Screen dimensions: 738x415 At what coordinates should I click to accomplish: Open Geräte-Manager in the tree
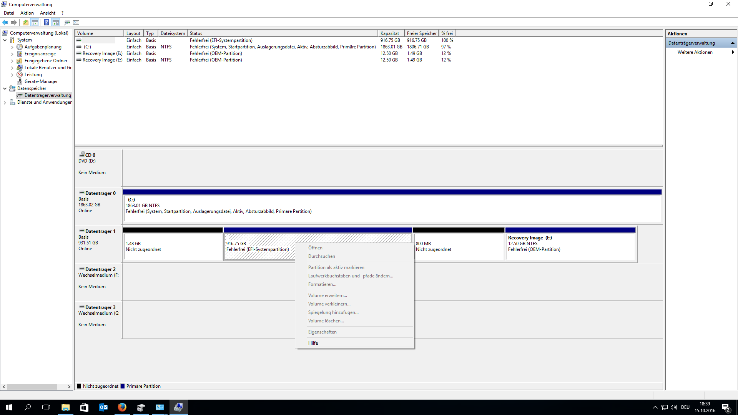(x=41, y=81)
